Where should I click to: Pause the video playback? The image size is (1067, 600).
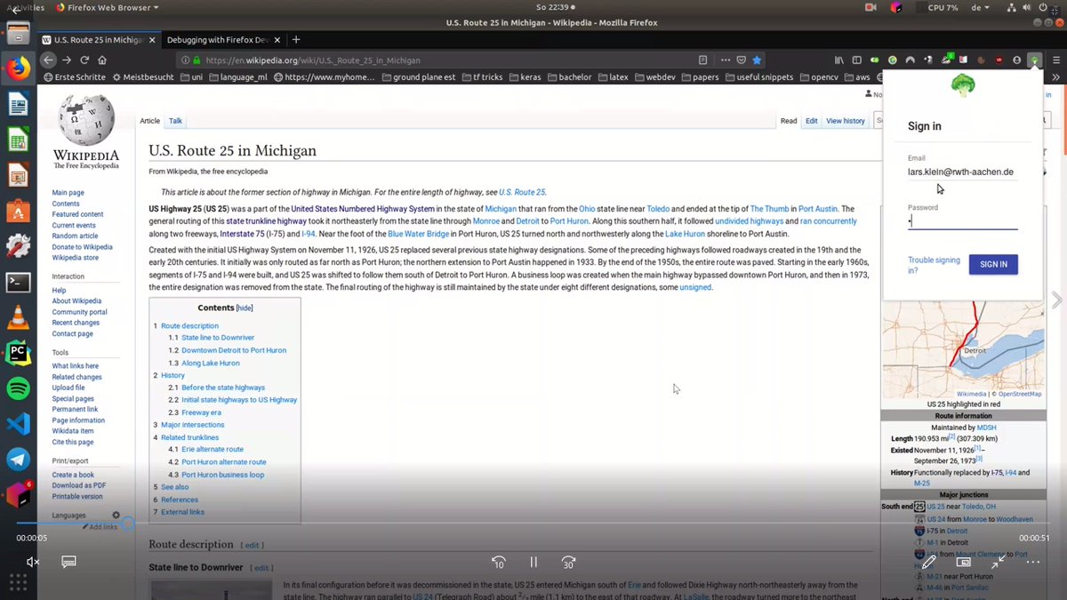pyautogui.click(x=533, y=562)
